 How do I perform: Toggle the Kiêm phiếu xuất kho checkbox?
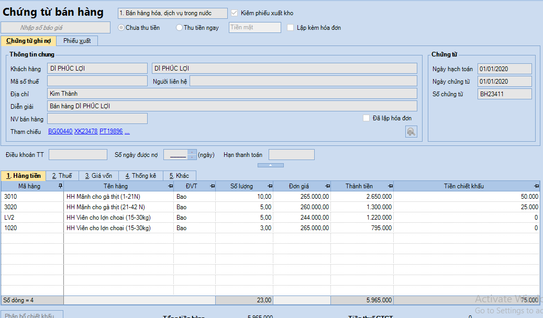[234, 13]
